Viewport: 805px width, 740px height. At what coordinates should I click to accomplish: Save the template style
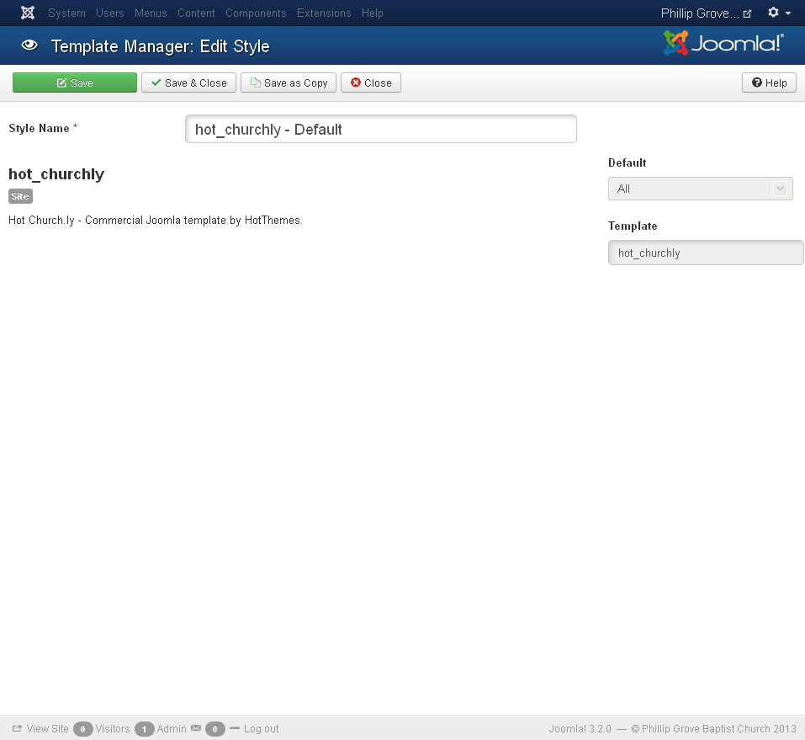pos(75,83)
